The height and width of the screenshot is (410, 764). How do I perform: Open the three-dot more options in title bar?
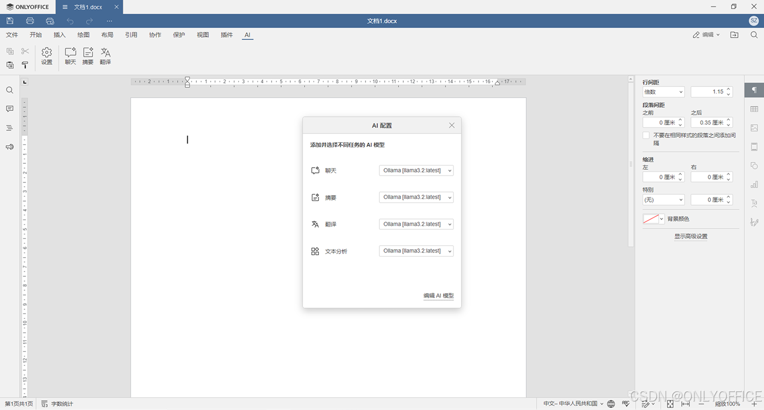109,21
